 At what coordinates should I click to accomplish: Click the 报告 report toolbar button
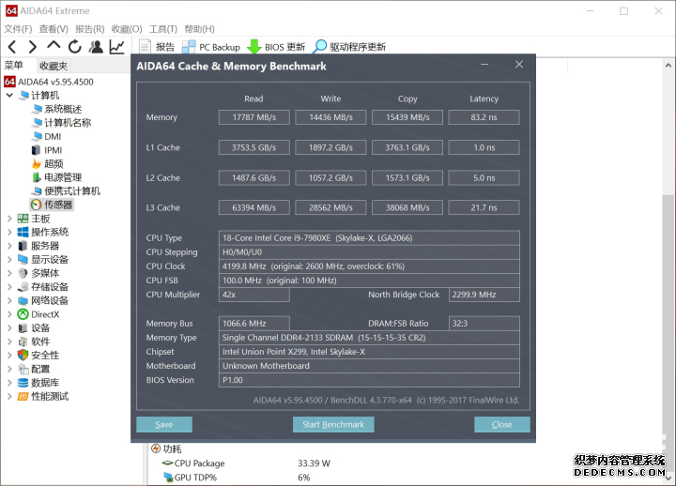[x=157, y=47]
